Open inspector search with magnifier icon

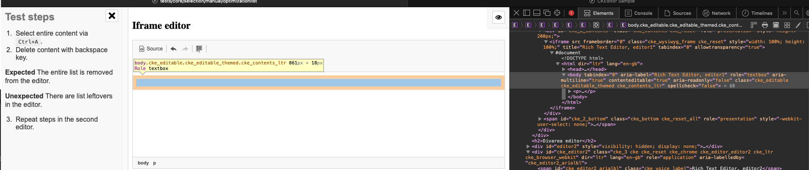pyautogui.click(x=797, y=13)
